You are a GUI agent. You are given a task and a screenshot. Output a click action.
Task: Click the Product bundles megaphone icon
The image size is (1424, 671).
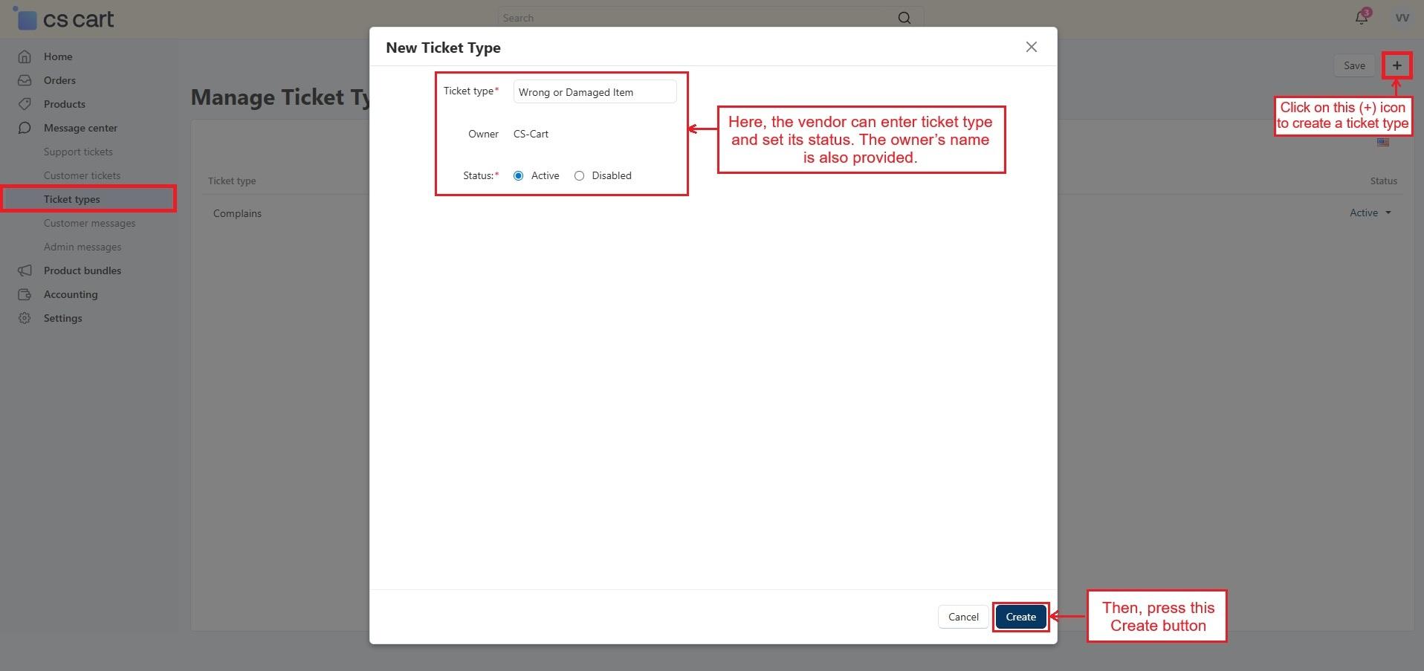[x=25, y=270]
